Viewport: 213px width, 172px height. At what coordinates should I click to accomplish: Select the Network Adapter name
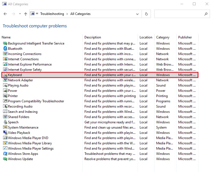[x=20, y=80]
